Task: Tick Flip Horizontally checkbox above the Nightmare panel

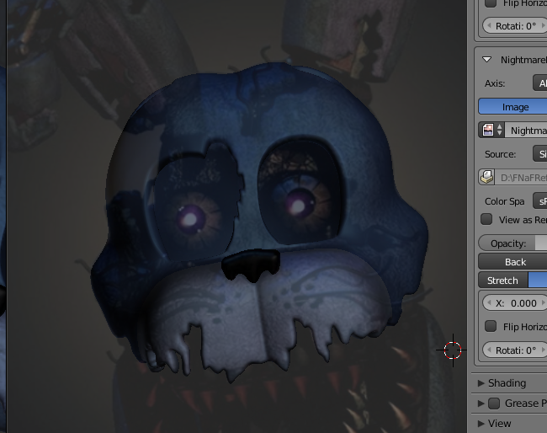Action: (491, 3)
